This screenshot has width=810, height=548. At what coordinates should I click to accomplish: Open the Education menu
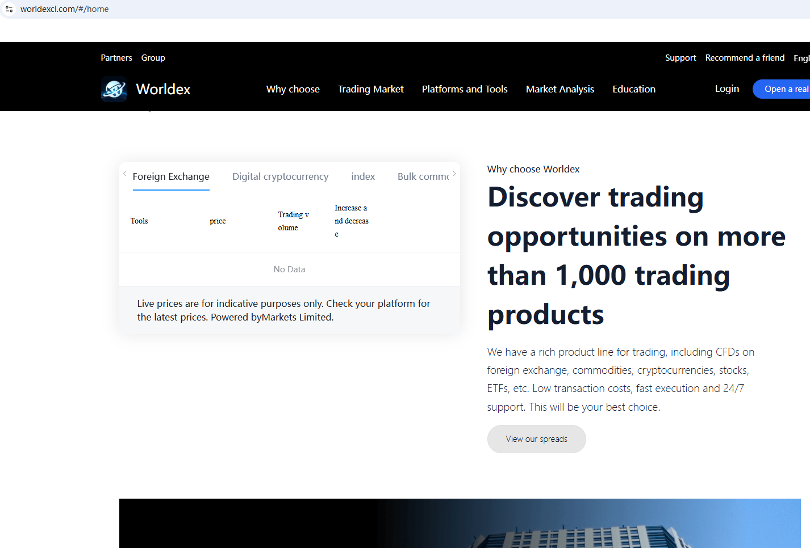pos(633,89)
